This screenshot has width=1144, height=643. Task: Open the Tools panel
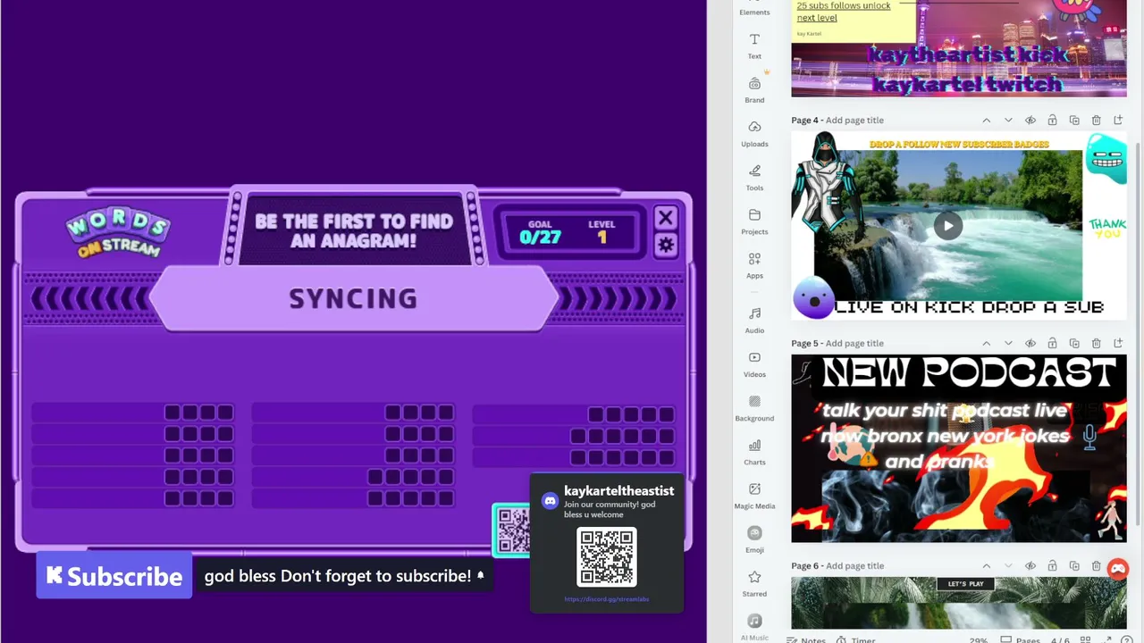[x=754, y=178]
